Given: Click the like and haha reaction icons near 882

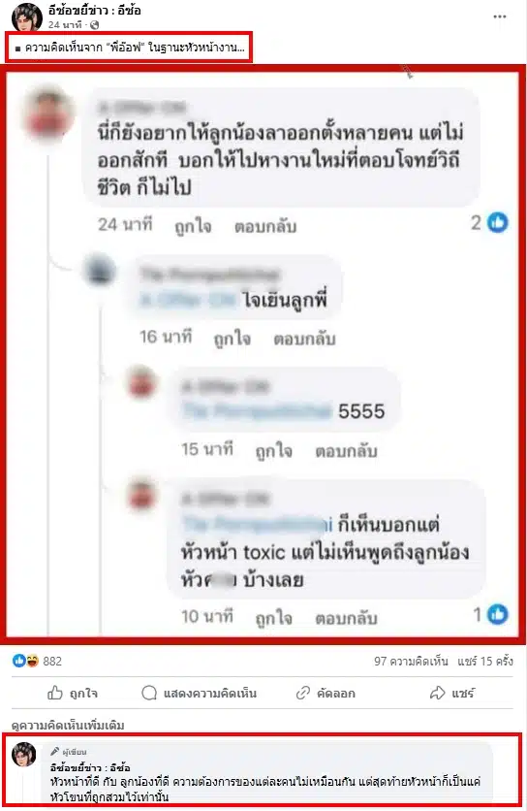Looking at the screenshot, I should click(25, 661).
